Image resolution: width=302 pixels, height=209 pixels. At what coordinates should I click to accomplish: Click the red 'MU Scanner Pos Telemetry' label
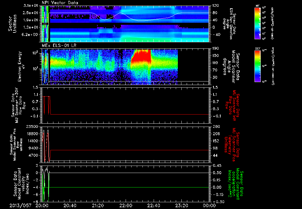pyautogui.click(x=231, y=145)
